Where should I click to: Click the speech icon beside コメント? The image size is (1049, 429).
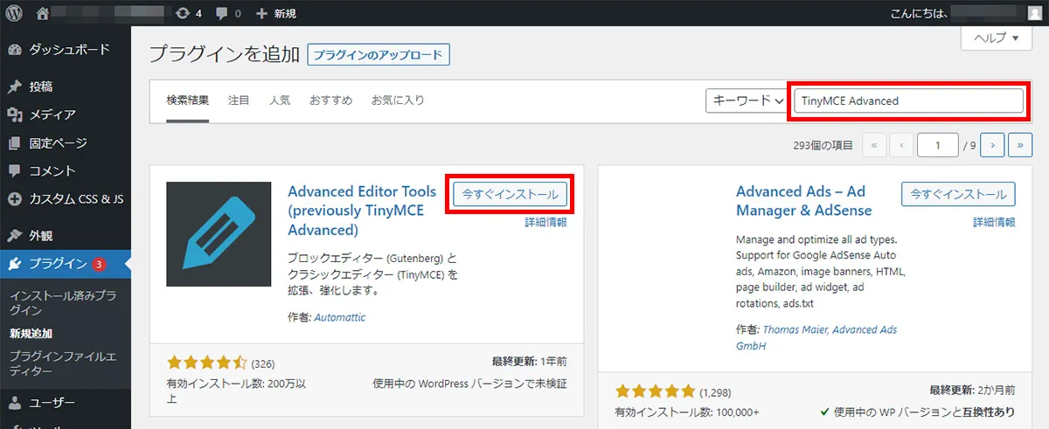click(14, 170)
